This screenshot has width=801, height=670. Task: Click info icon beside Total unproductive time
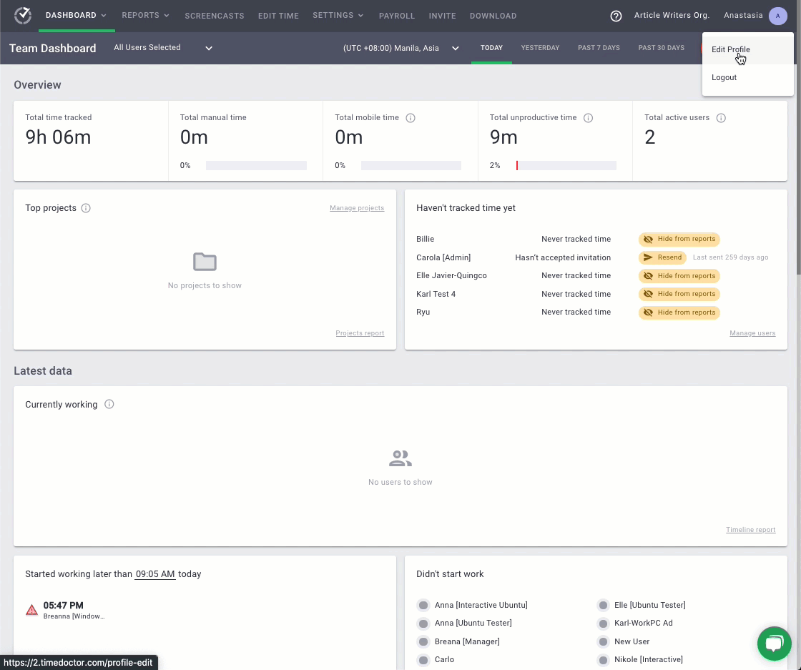click(589, 118)
